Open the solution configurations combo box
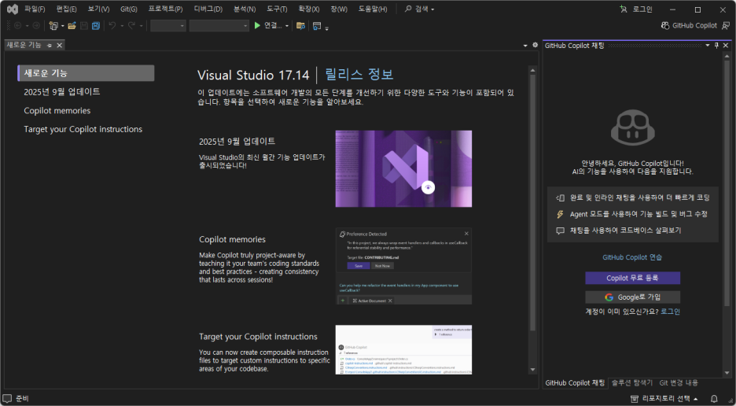736x406 pixels. click(168, 26)
